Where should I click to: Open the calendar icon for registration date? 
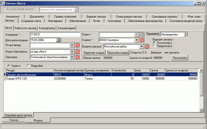tap(58, 40)
